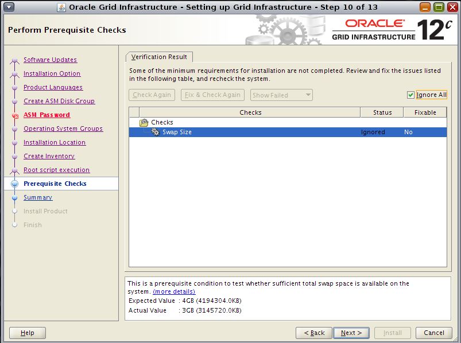
Task: Click the Next button
Action: coord(351,333)
